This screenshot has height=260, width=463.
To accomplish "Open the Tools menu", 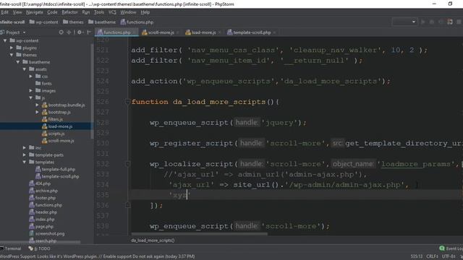I will pyautogui.click(x=99, y=12).
